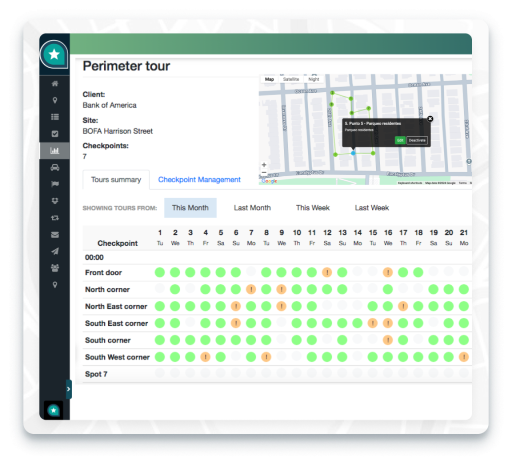Click Front door green dot on day 1
The image size is (512, 462).
point(159,272)
